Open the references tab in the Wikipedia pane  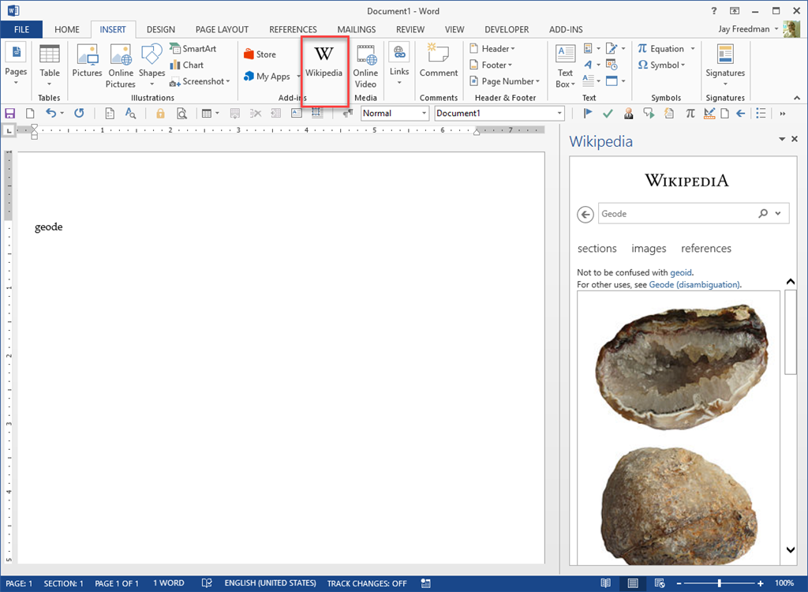tap(706, 249)
